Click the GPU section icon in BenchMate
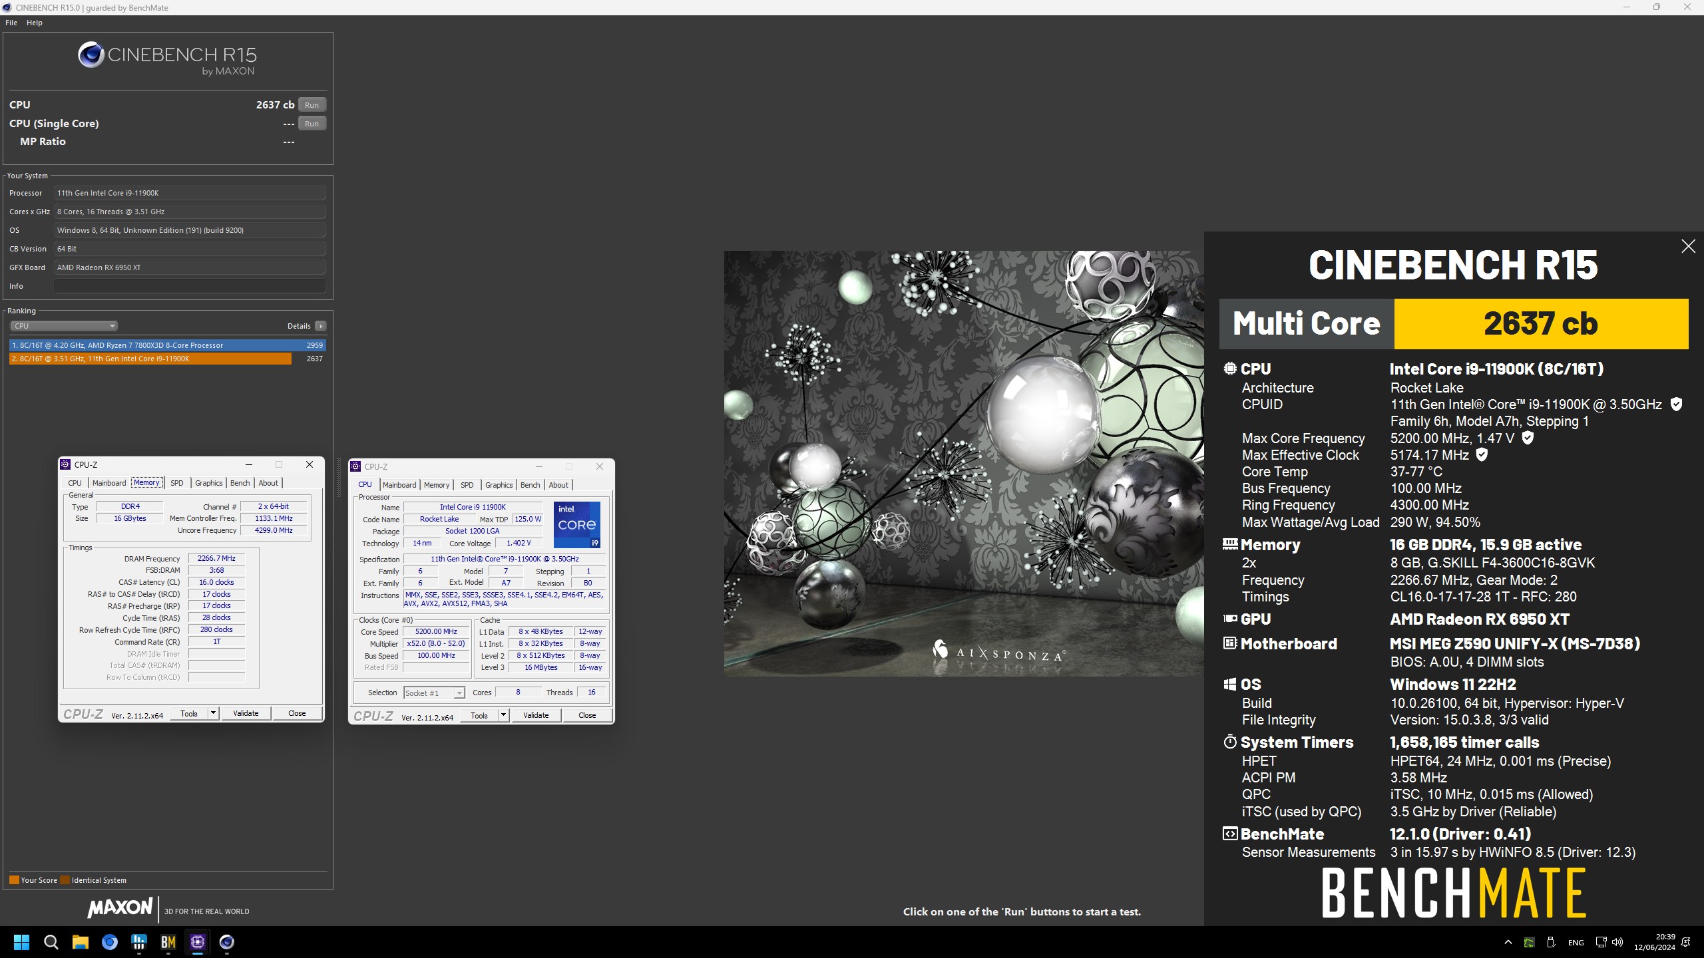The height and width of the screenshot is (958, 1704). pyautogui.click(x=1230, y=619)
